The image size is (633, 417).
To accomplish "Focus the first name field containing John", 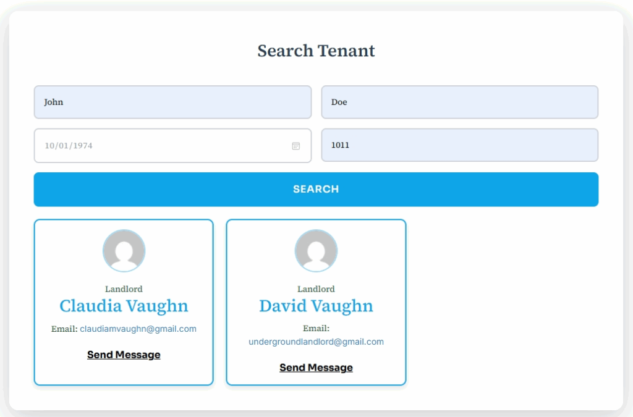I will click(x=172, y=102).
